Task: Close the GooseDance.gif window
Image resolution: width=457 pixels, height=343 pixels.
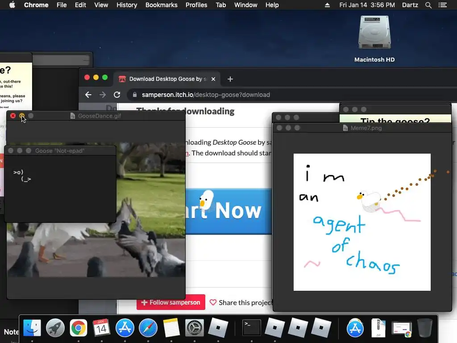Action: pyautogui.click(x=13, y=116)
